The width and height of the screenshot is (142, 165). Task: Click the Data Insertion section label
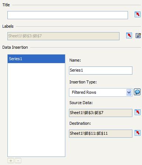click(x=15, y=47)
